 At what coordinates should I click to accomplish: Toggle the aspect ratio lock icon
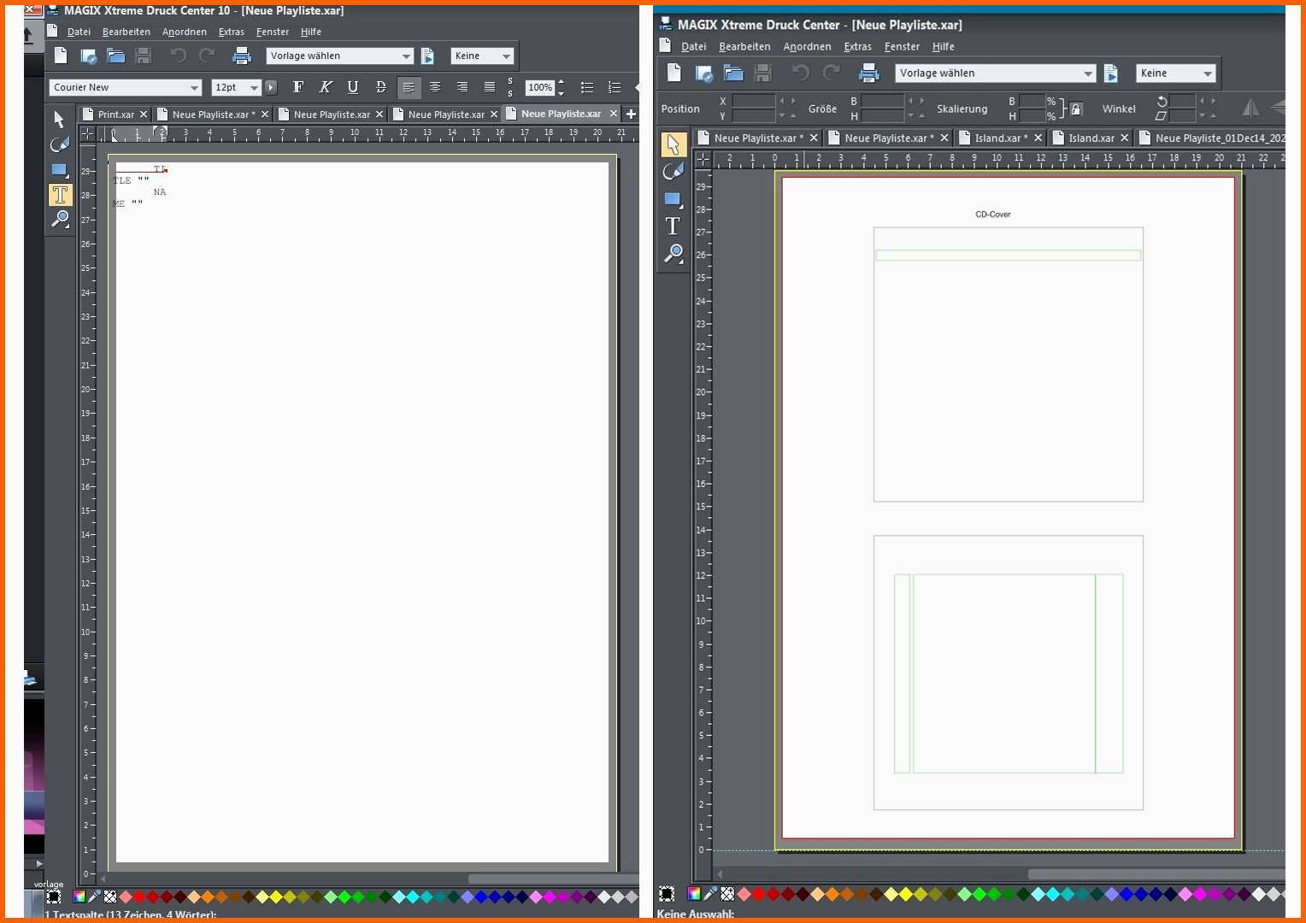pos(1077,109)
